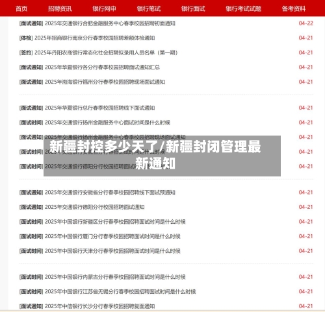Click the [签约] category tag
Viewport: 325px width, 312px height.
[x=26, y=53]
